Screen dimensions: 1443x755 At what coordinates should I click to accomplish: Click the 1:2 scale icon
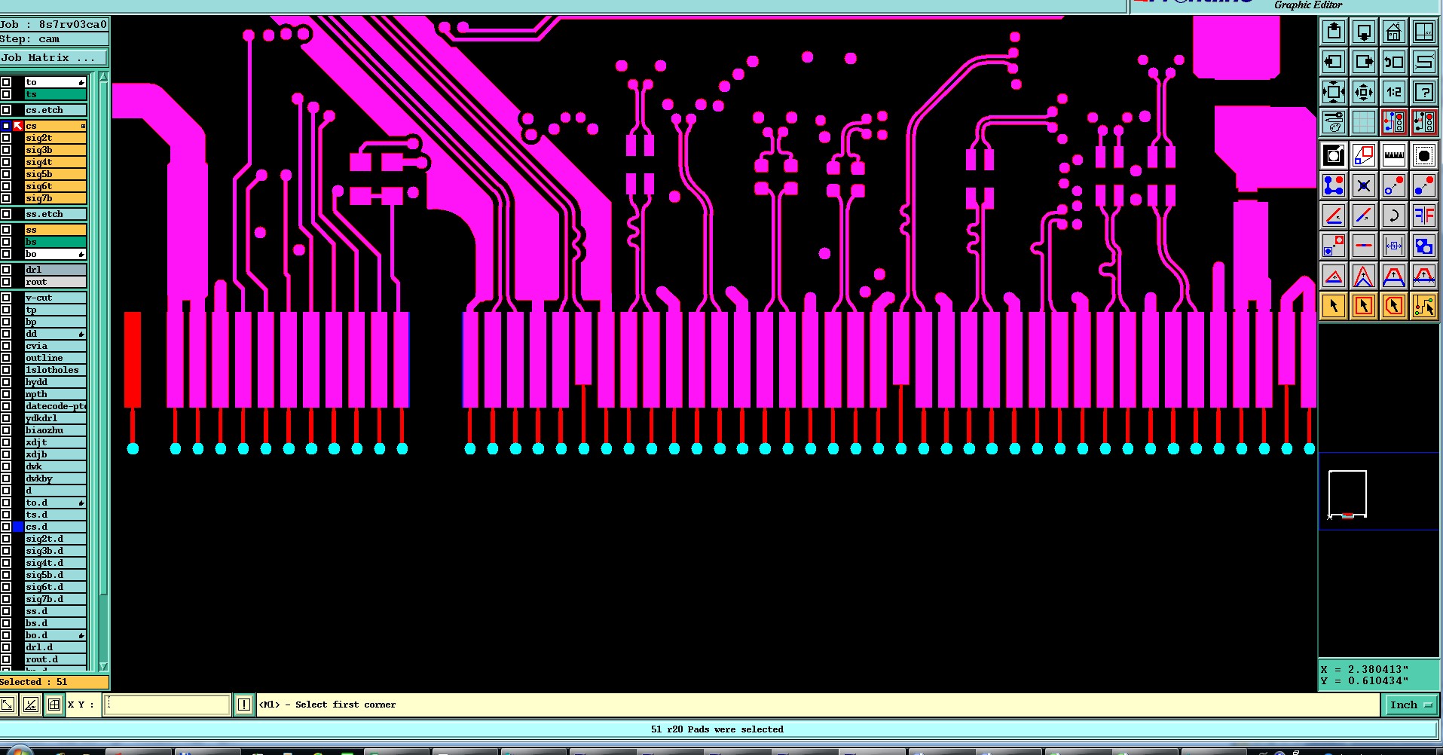pyautogui.click(x=1394, y=92)
